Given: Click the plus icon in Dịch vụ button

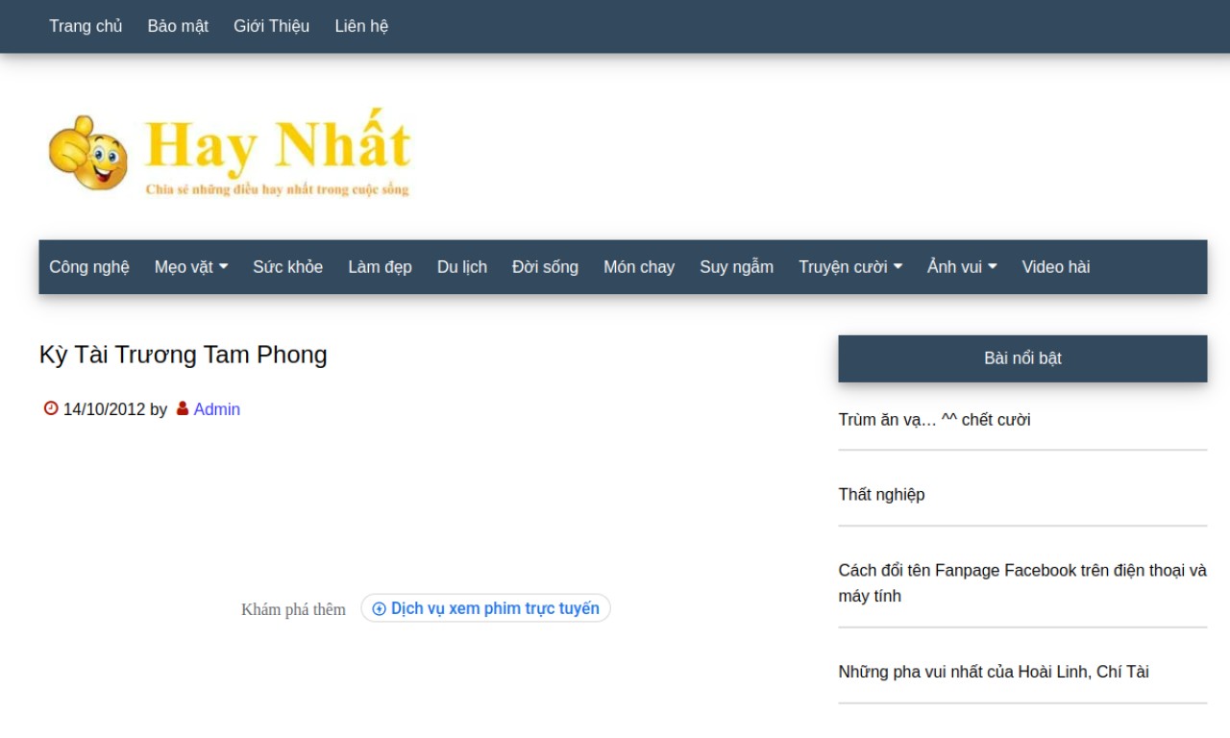Looking at the screenshot, I should (x=379, y=608).
